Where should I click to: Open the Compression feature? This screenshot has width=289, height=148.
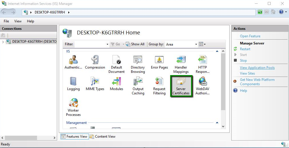95,63
